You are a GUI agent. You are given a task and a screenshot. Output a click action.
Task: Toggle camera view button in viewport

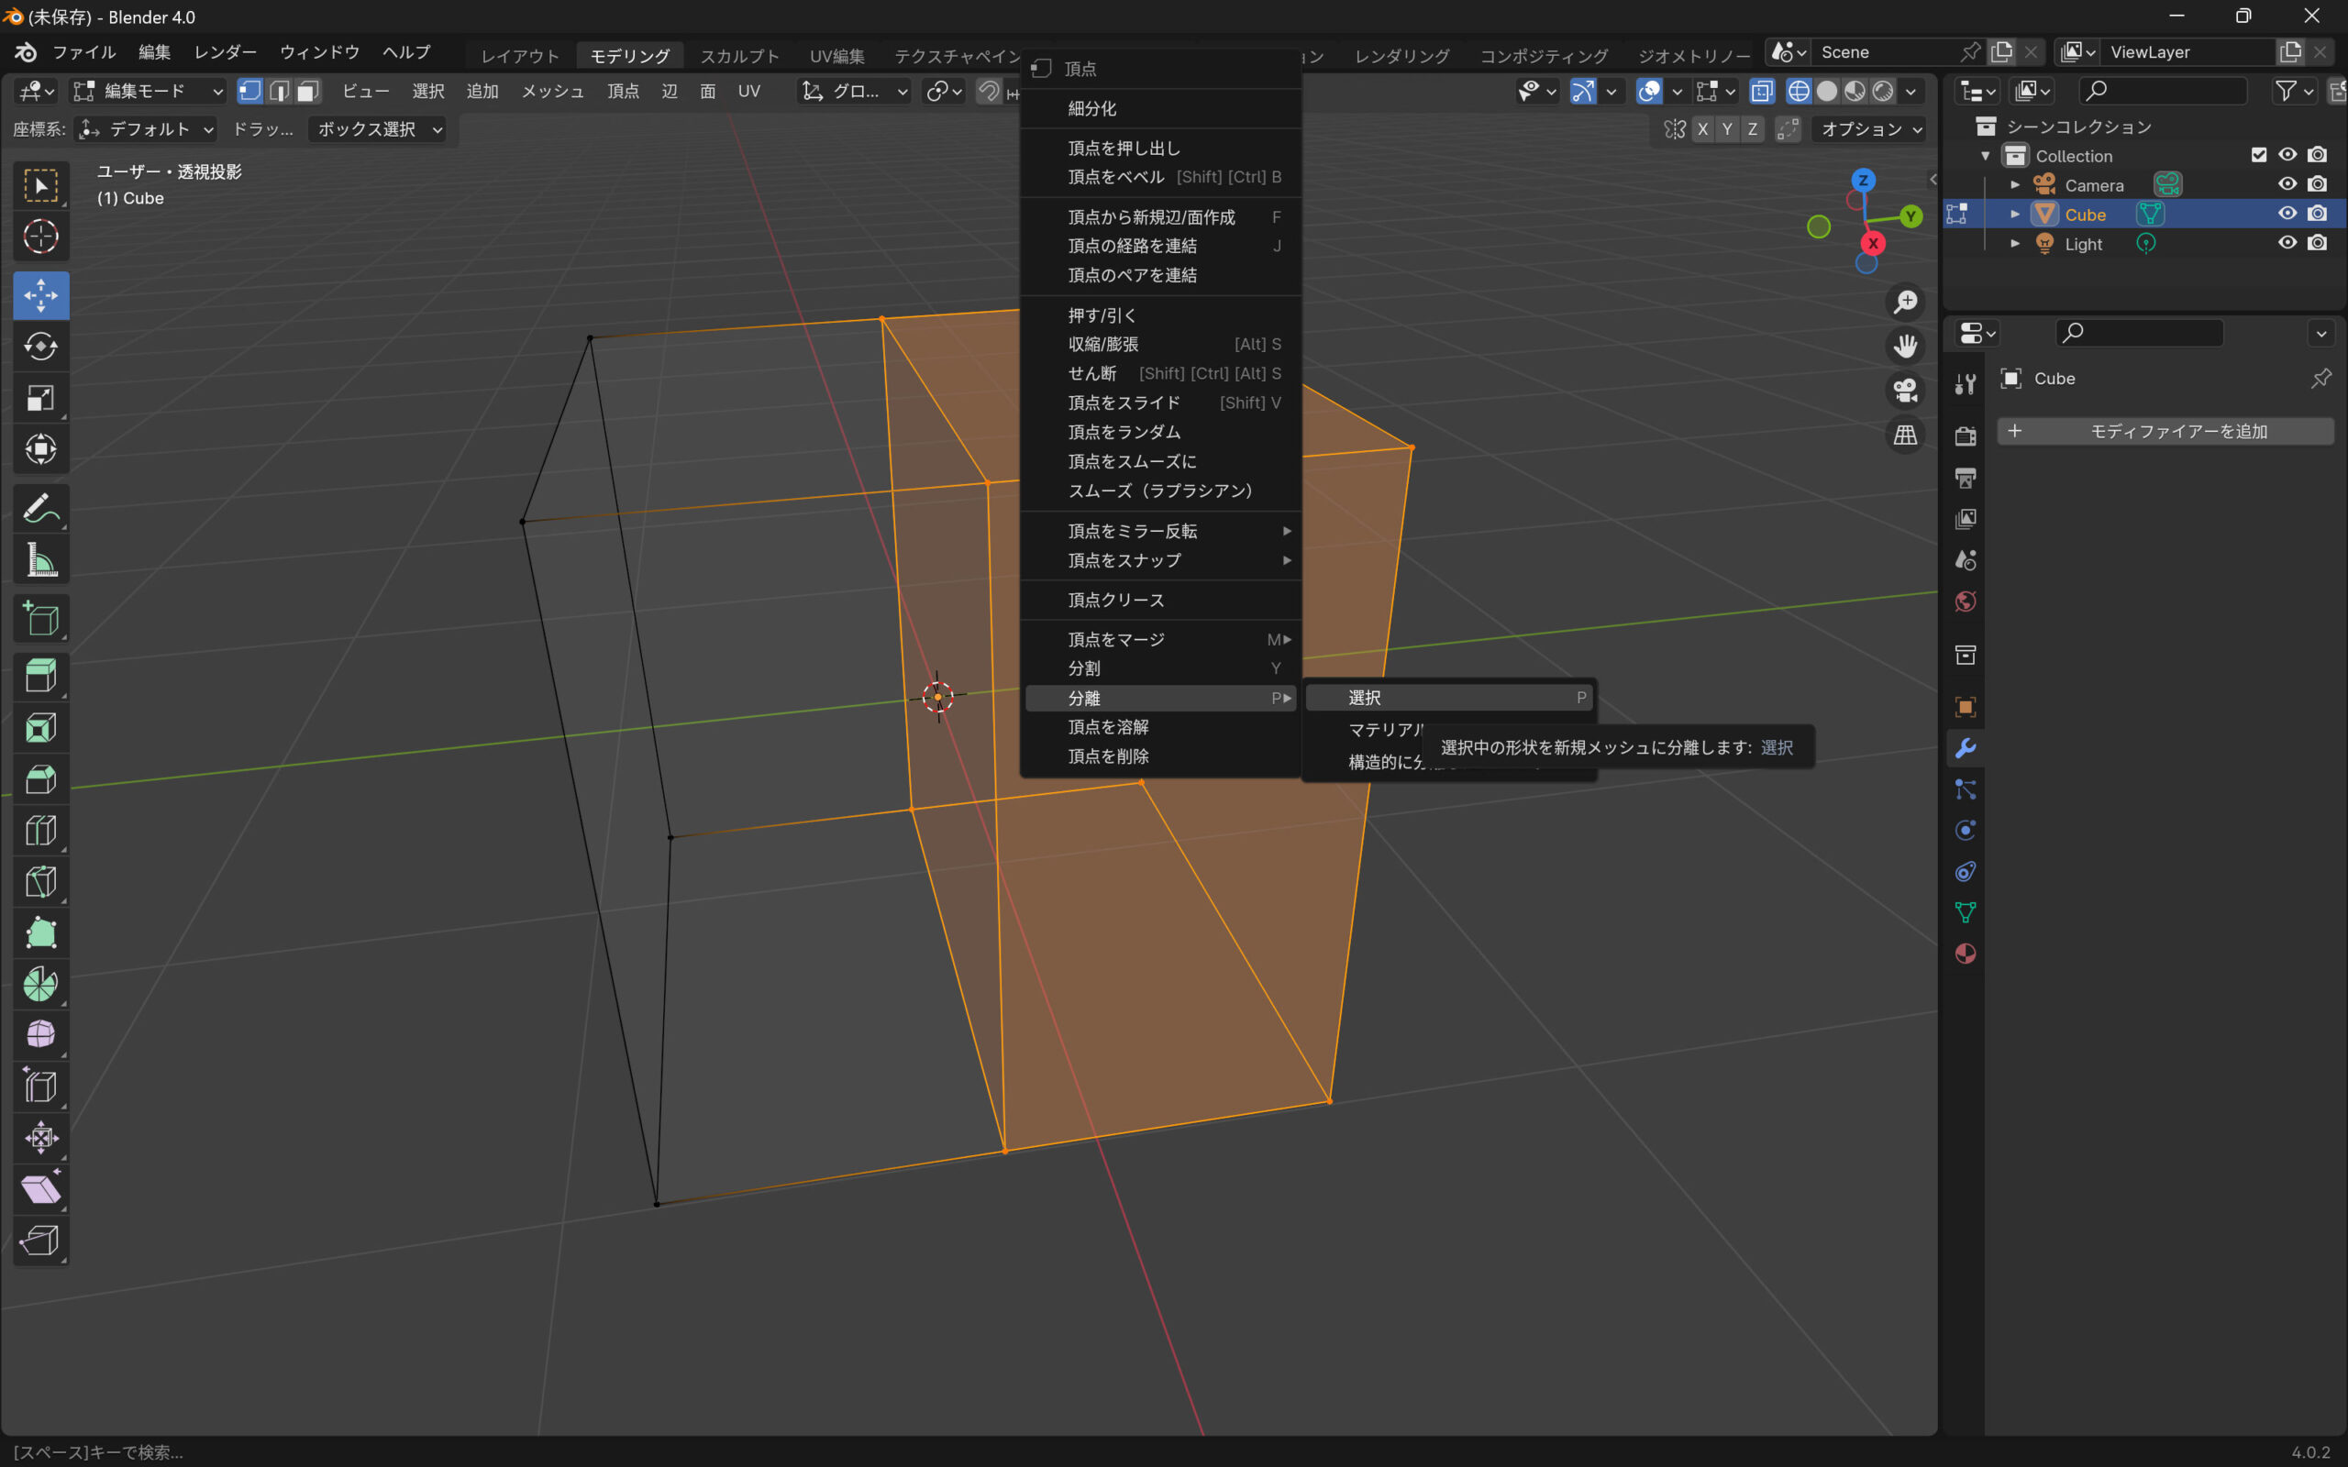tap(1906, 390)
